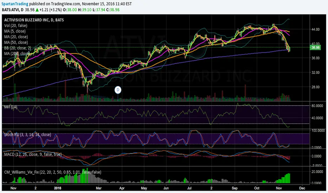
Task: Click the SpartanTrading author link
Action: [15, 4]
